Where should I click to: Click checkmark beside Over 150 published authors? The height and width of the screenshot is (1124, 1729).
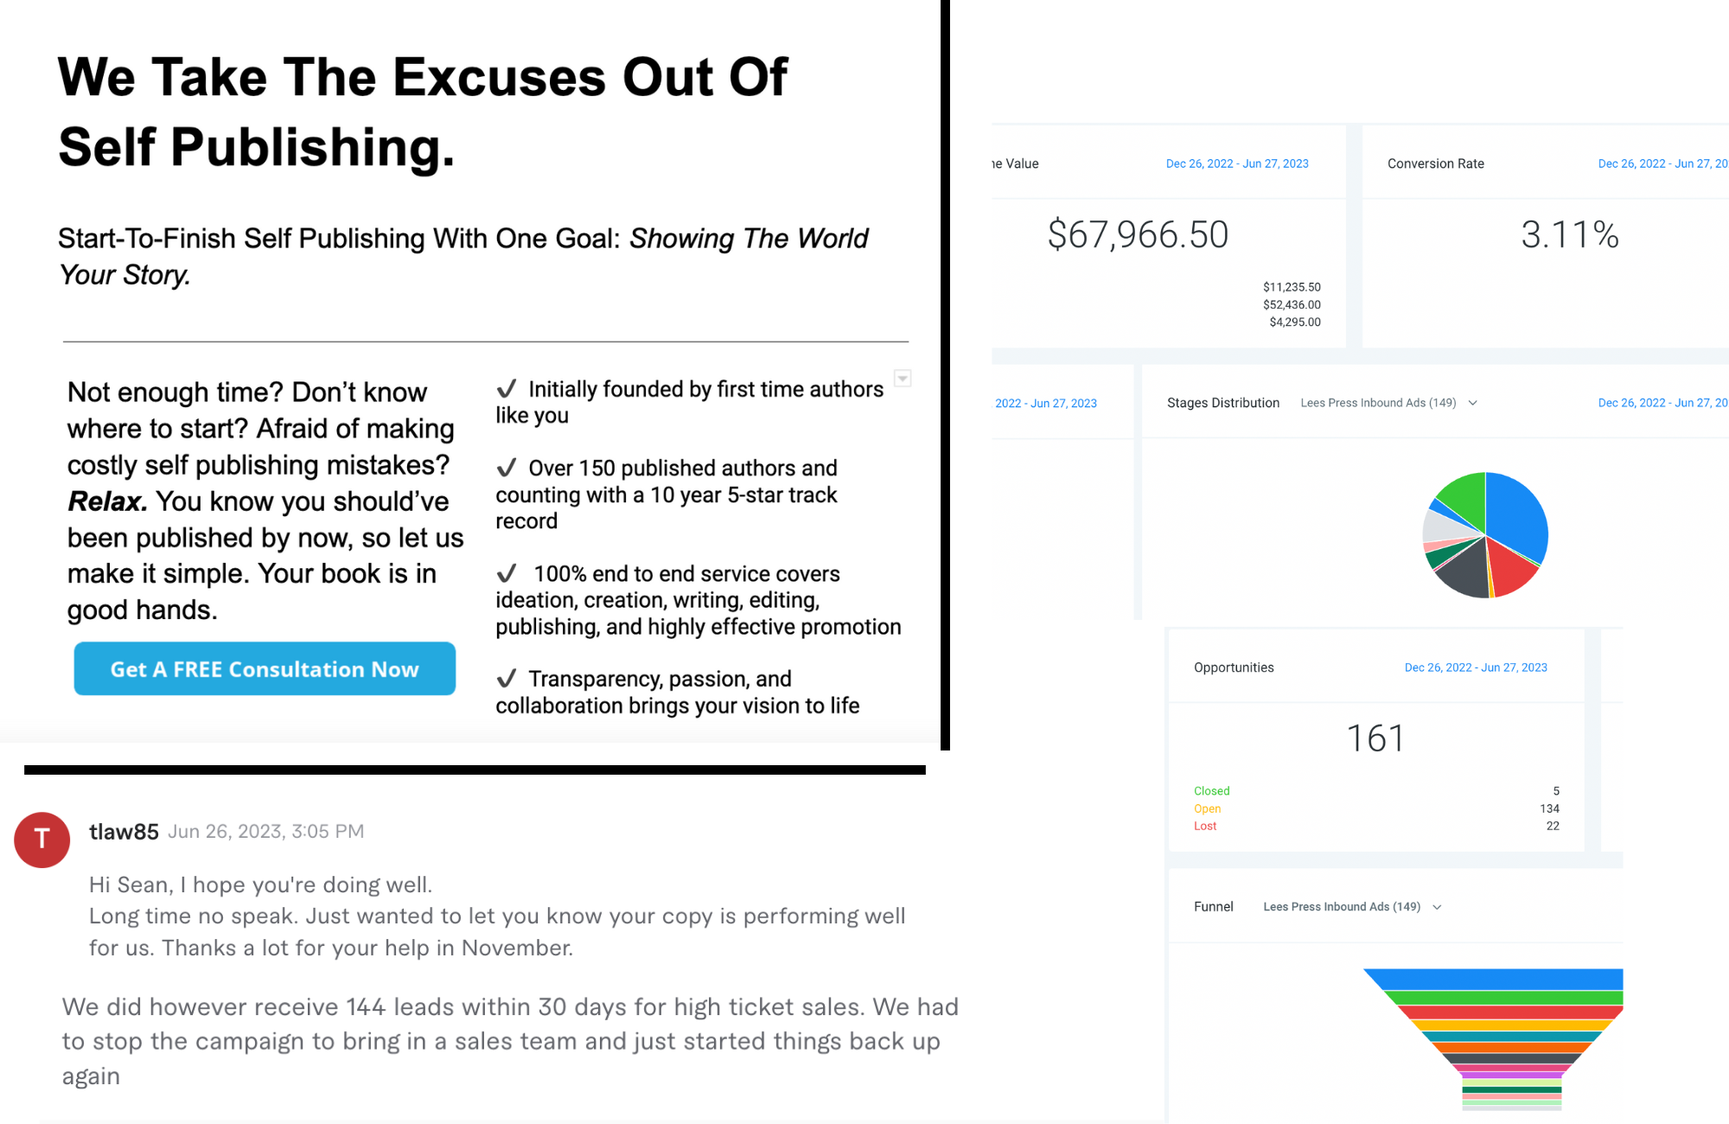pos(507,468)
